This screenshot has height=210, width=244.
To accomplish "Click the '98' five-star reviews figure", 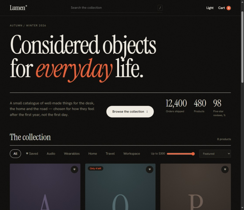I will click(217, 103).
